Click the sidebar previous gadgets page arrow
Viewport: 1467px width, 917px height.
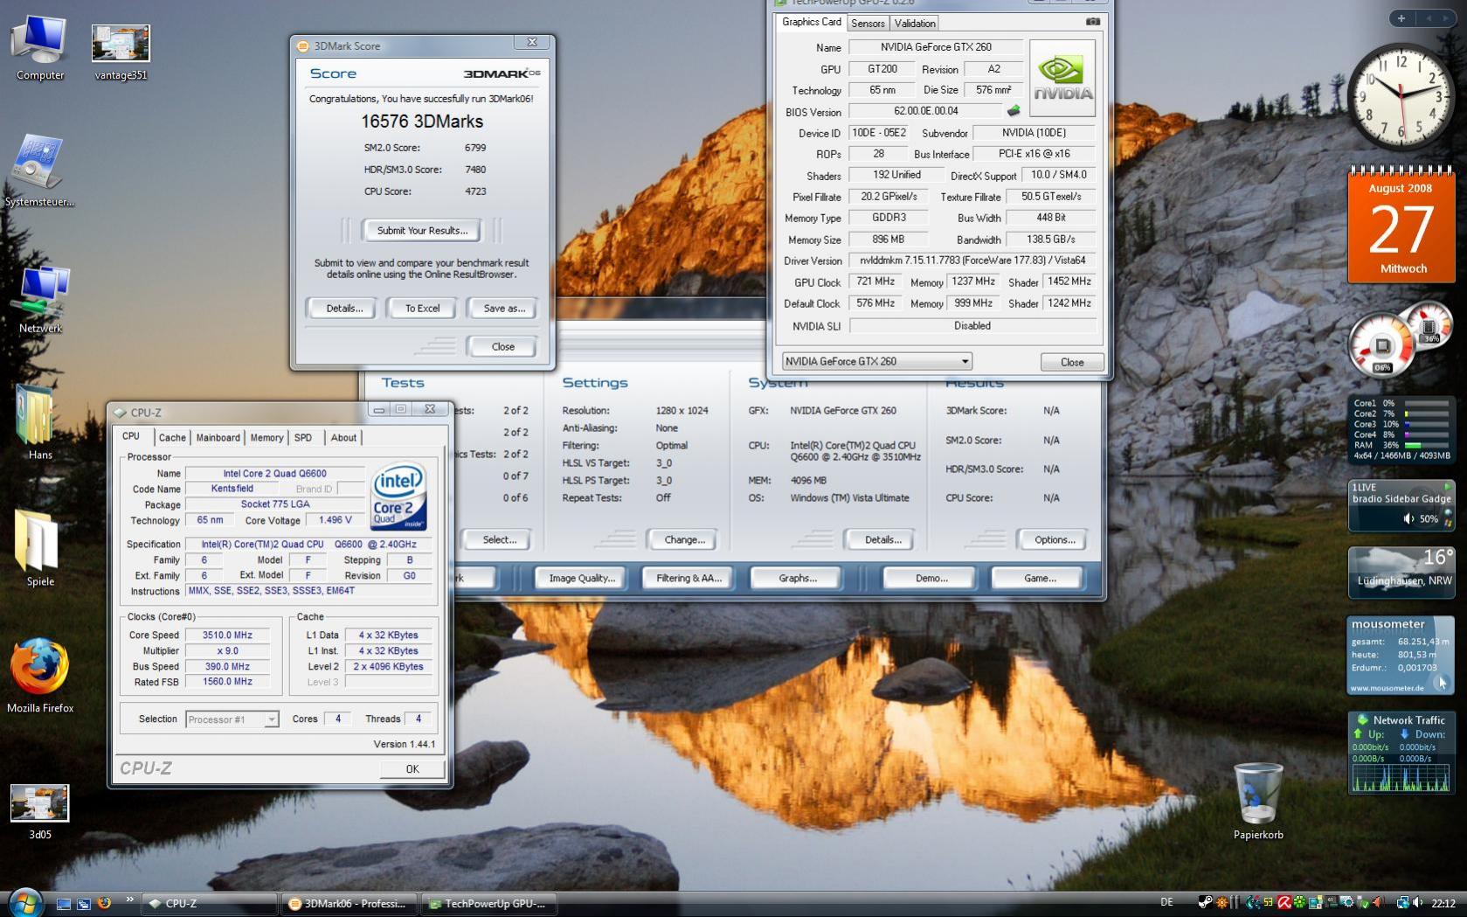click(1429, 18)
